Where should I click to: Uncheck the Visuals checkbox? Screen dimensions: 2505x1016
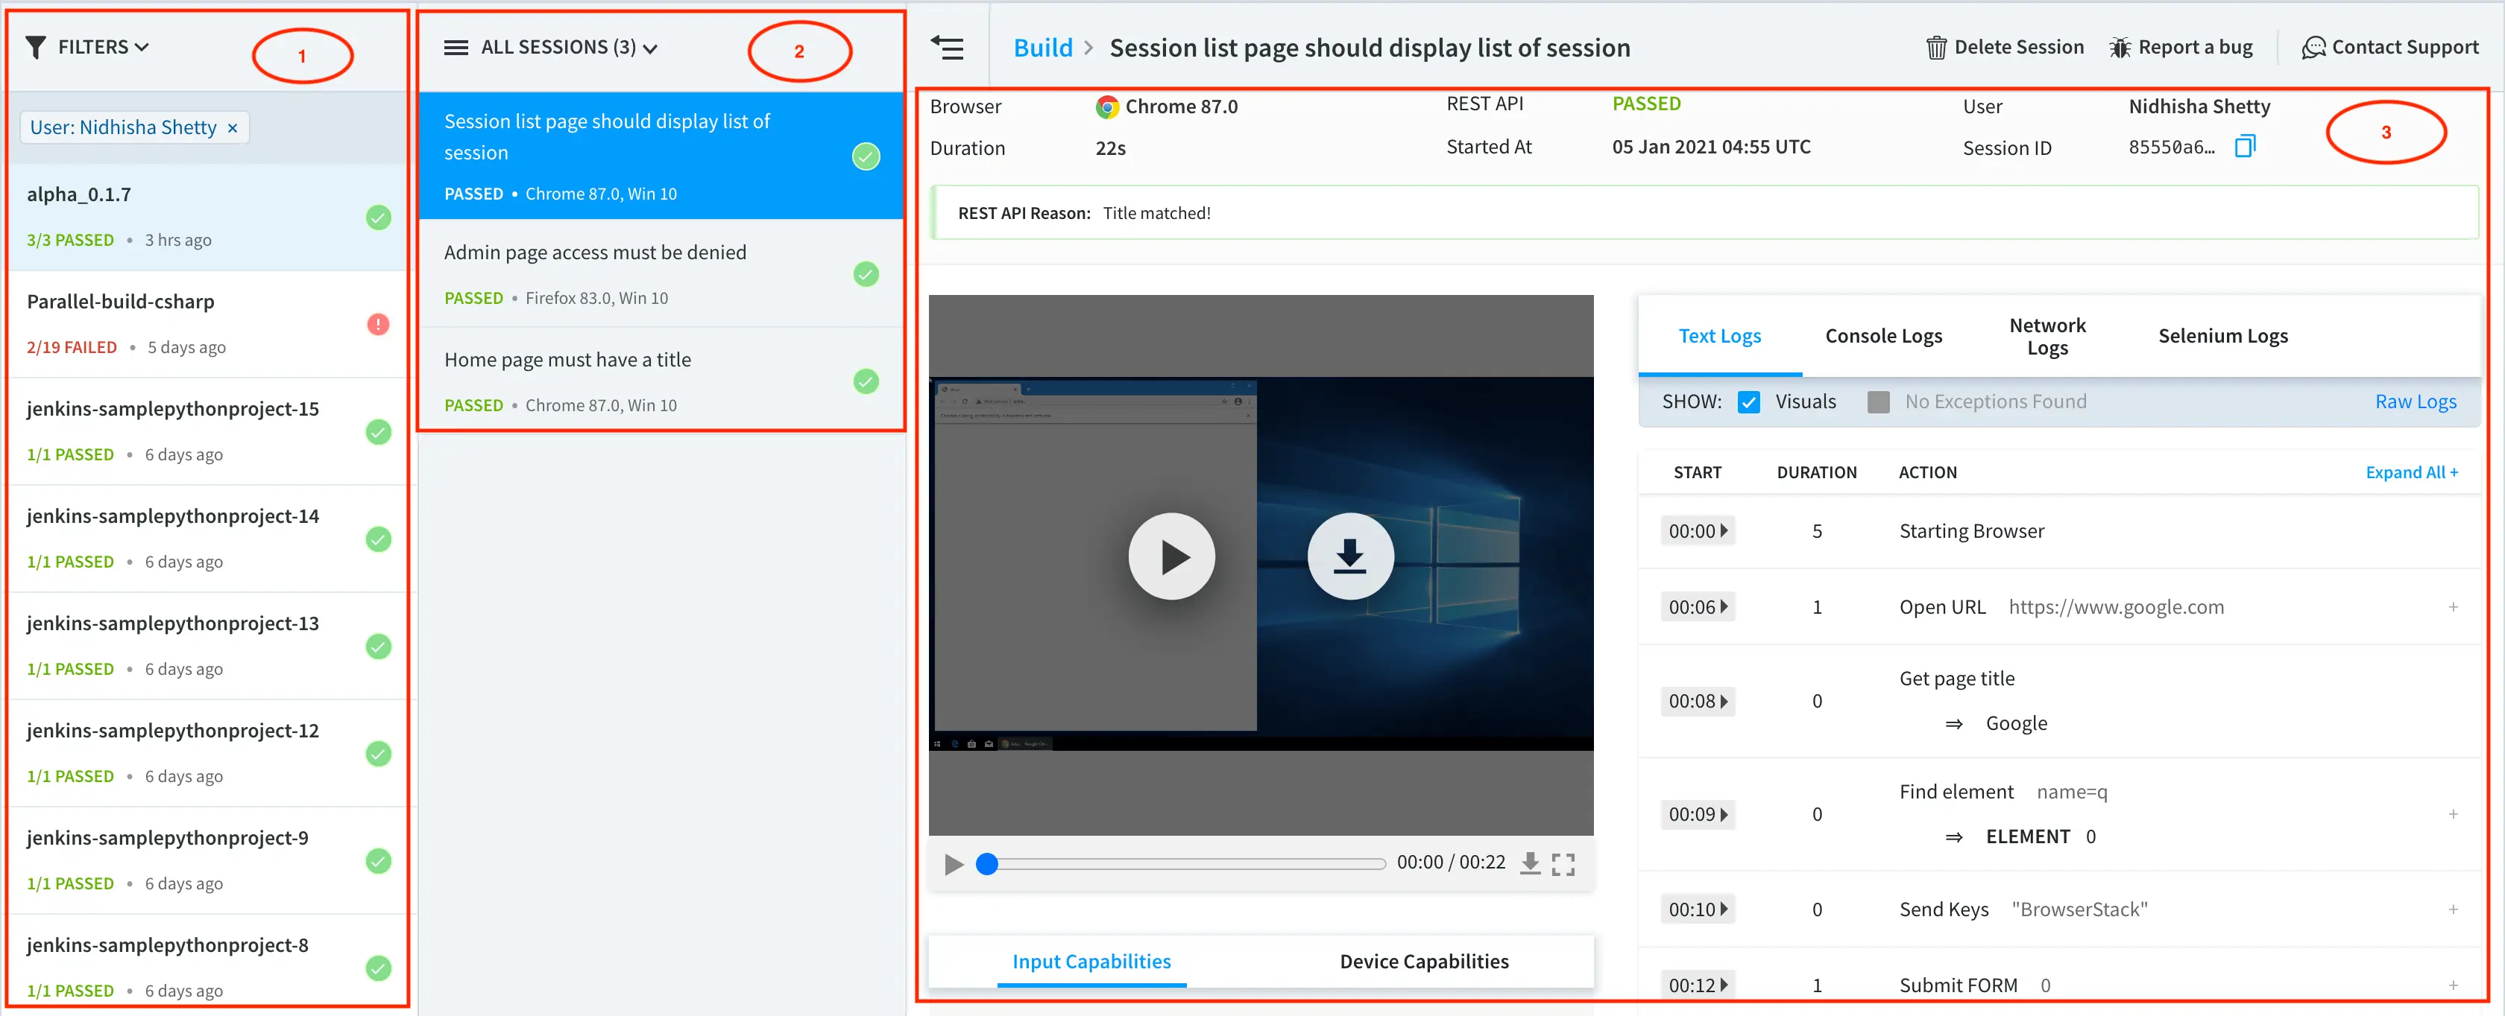point(1748,402)
